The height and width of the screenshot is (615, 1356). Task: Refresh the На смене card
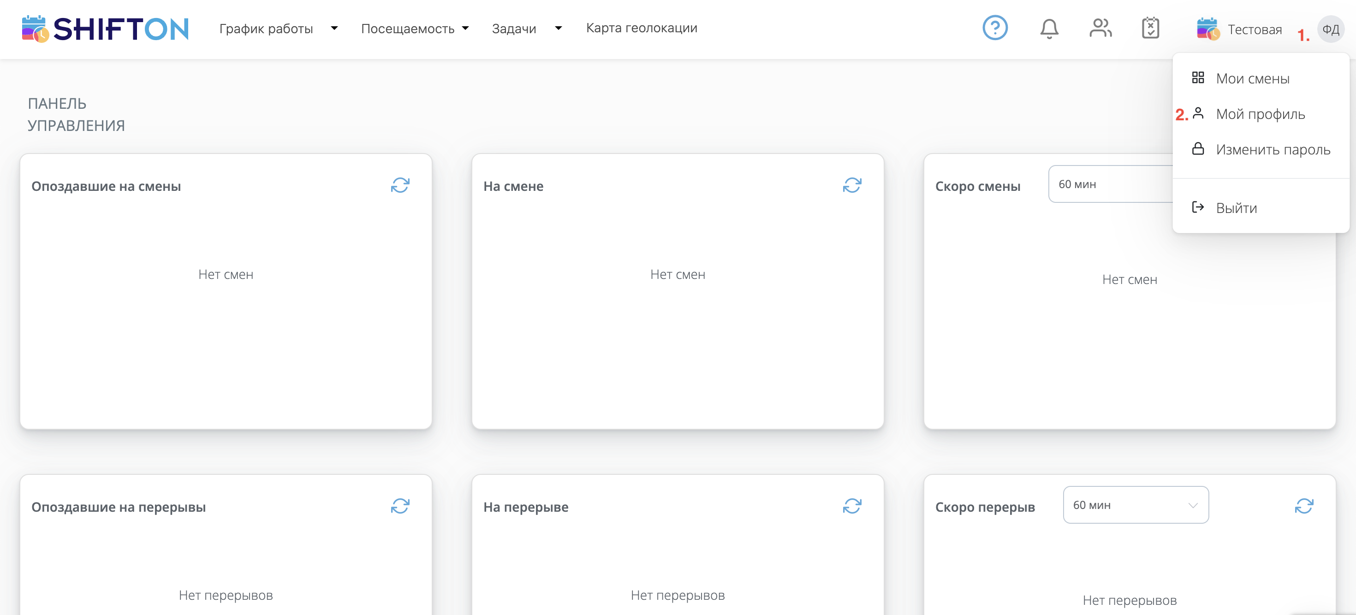tap(852, 185)
